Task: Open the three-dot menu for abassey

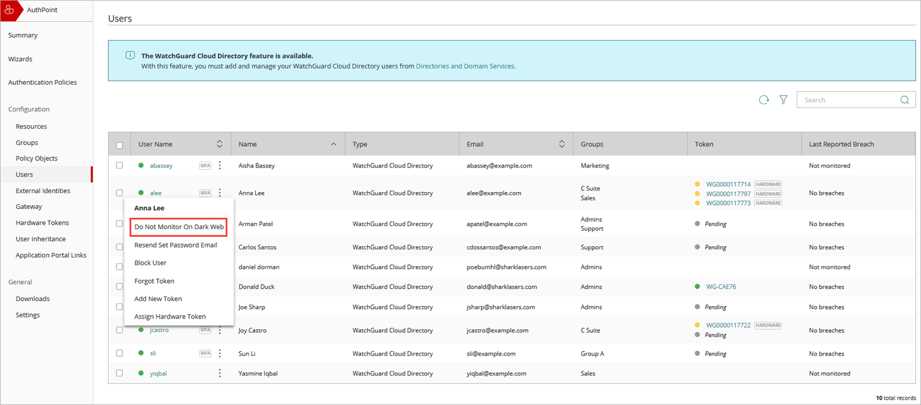Action: click(x=220, y=165)
